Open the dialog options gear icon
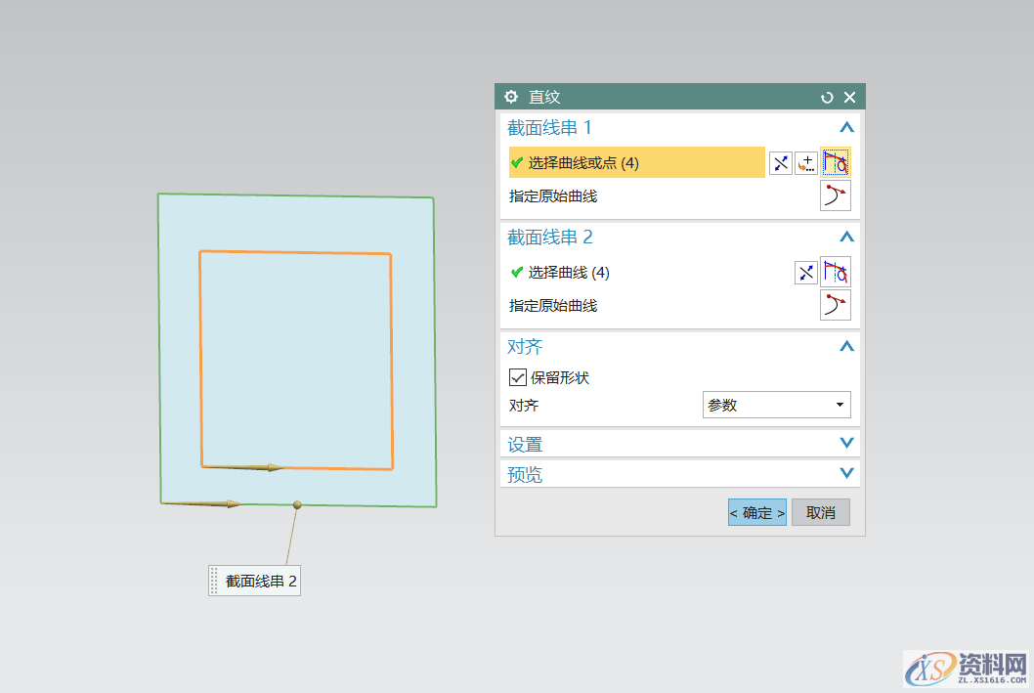The image size is (1034, 693). click(x=510, y=97)
